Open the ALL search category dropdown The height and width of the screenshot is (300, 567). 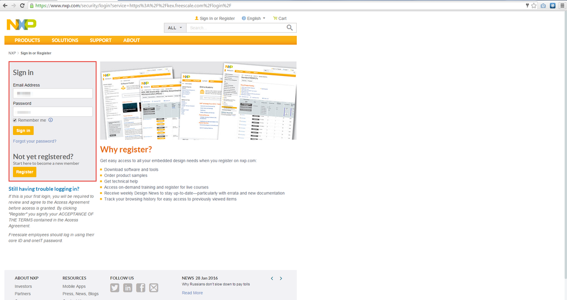coord(175,28)
